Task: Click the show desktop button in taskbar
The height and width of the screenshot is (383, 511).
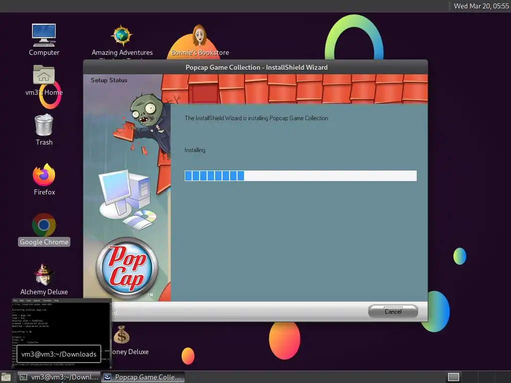Action: pos(6,378)
